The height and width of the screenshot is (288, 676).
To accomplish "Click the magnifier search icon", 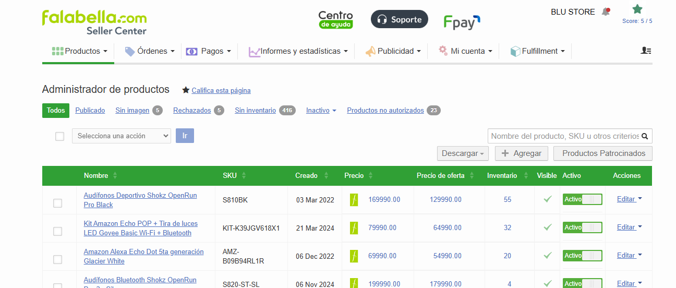I will (x=645, y=136).
